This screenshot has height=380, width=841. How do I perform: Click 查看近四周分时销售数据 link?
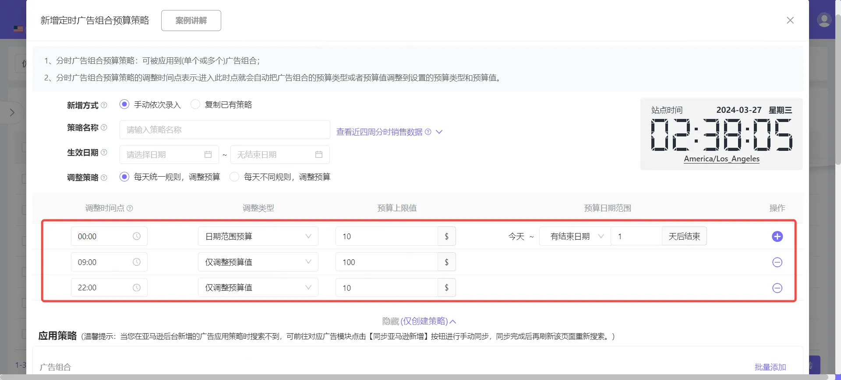[x=379, y=132]
